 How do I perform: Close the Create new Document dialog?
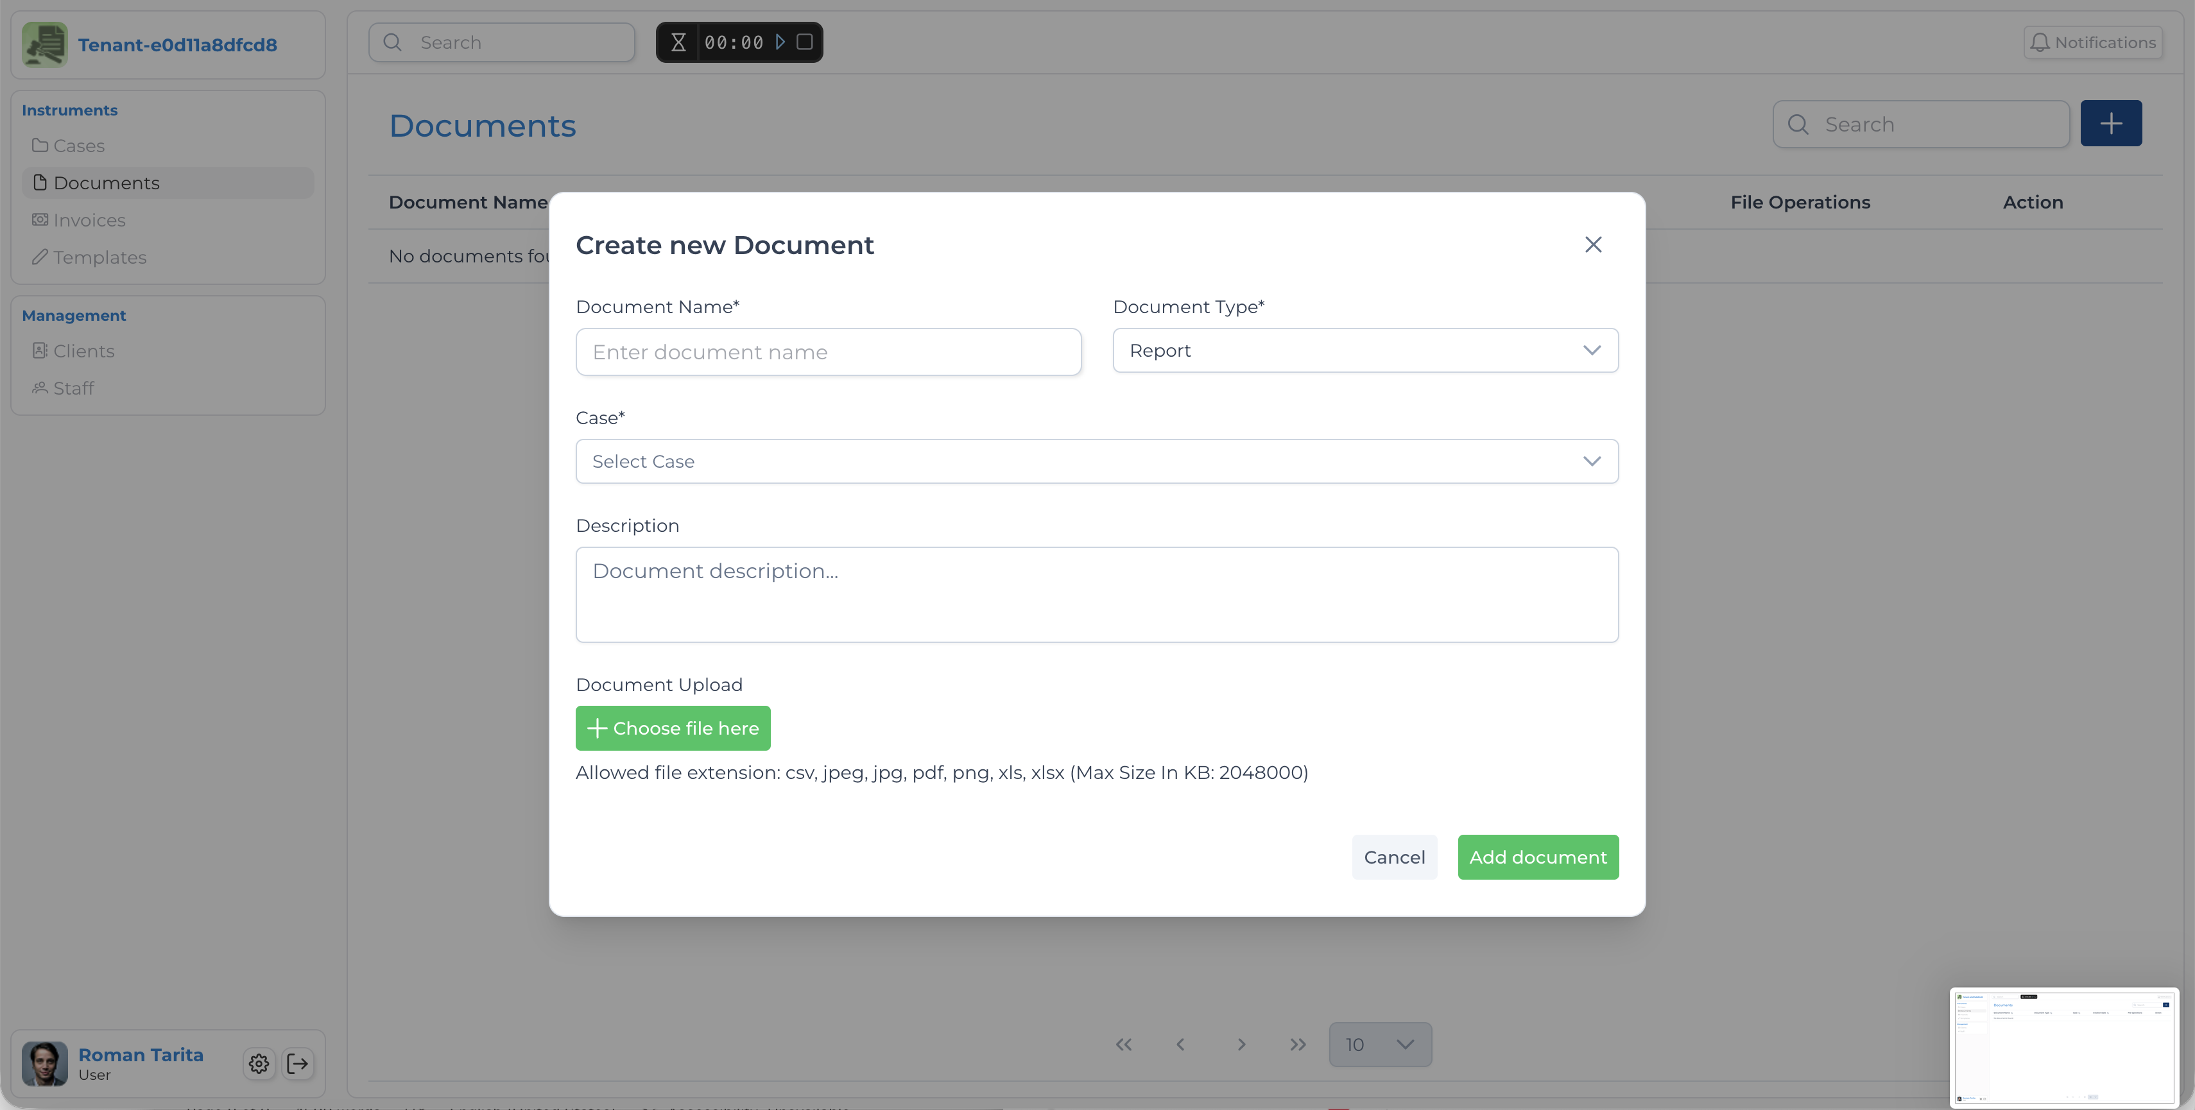point(1592,244)
